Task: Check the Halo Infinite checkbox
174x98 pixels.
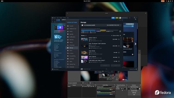Action: point(119,53)
